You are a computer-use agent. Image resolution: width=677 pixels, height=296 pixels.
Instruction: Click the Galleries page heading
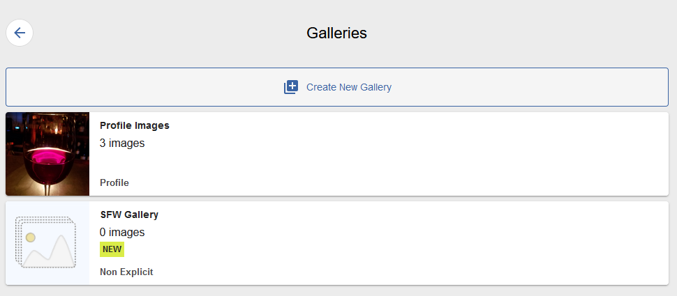point(336,33)
